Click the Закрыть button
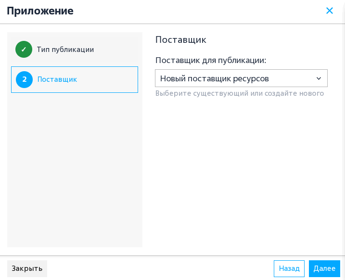The width and height of the screenshot is (345, 280). point(27,268)
